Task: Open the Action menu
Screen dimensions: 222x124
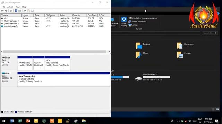Action: tap(10, 7)
